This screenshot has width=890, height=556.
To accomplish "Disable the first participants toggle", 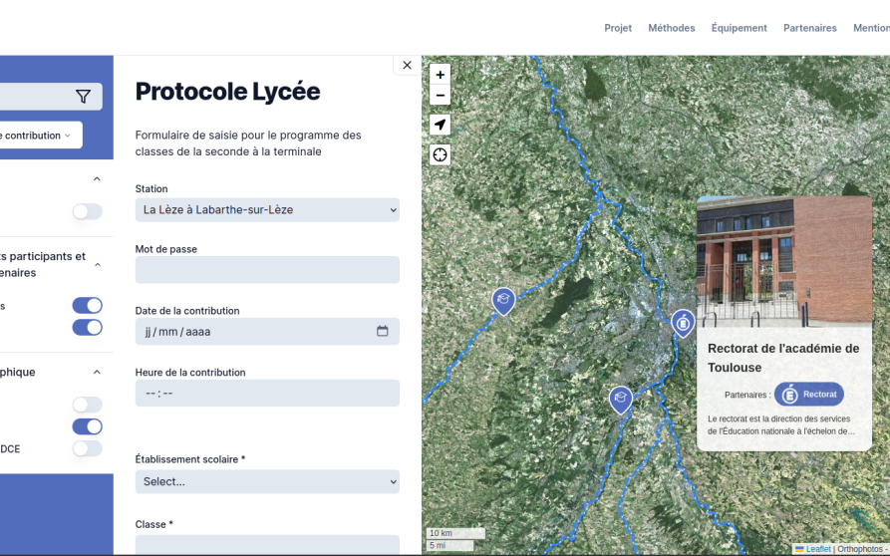I will (x=88, y=305).
